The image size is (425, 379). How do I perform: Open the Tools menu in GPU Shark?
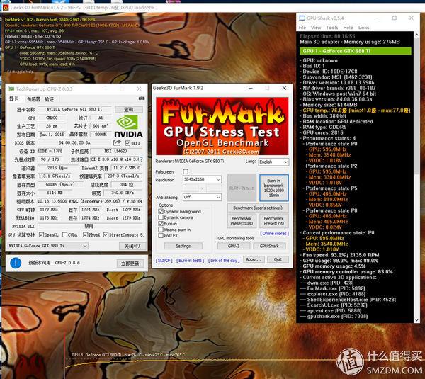point(331,28)
